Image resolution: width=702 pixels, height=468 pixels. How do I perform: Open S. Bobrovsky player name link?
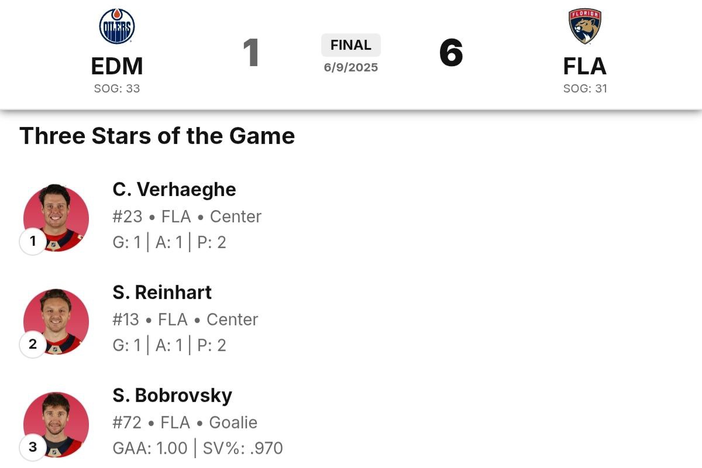click(173, 395)
